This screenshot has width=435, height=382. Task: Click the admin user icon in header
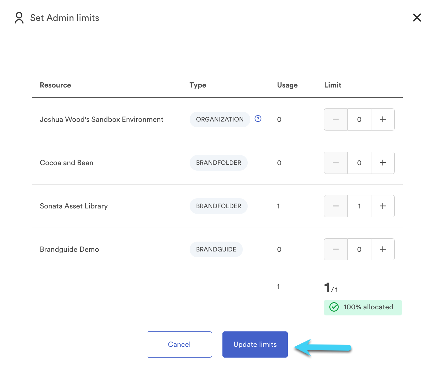pos(19,18)
